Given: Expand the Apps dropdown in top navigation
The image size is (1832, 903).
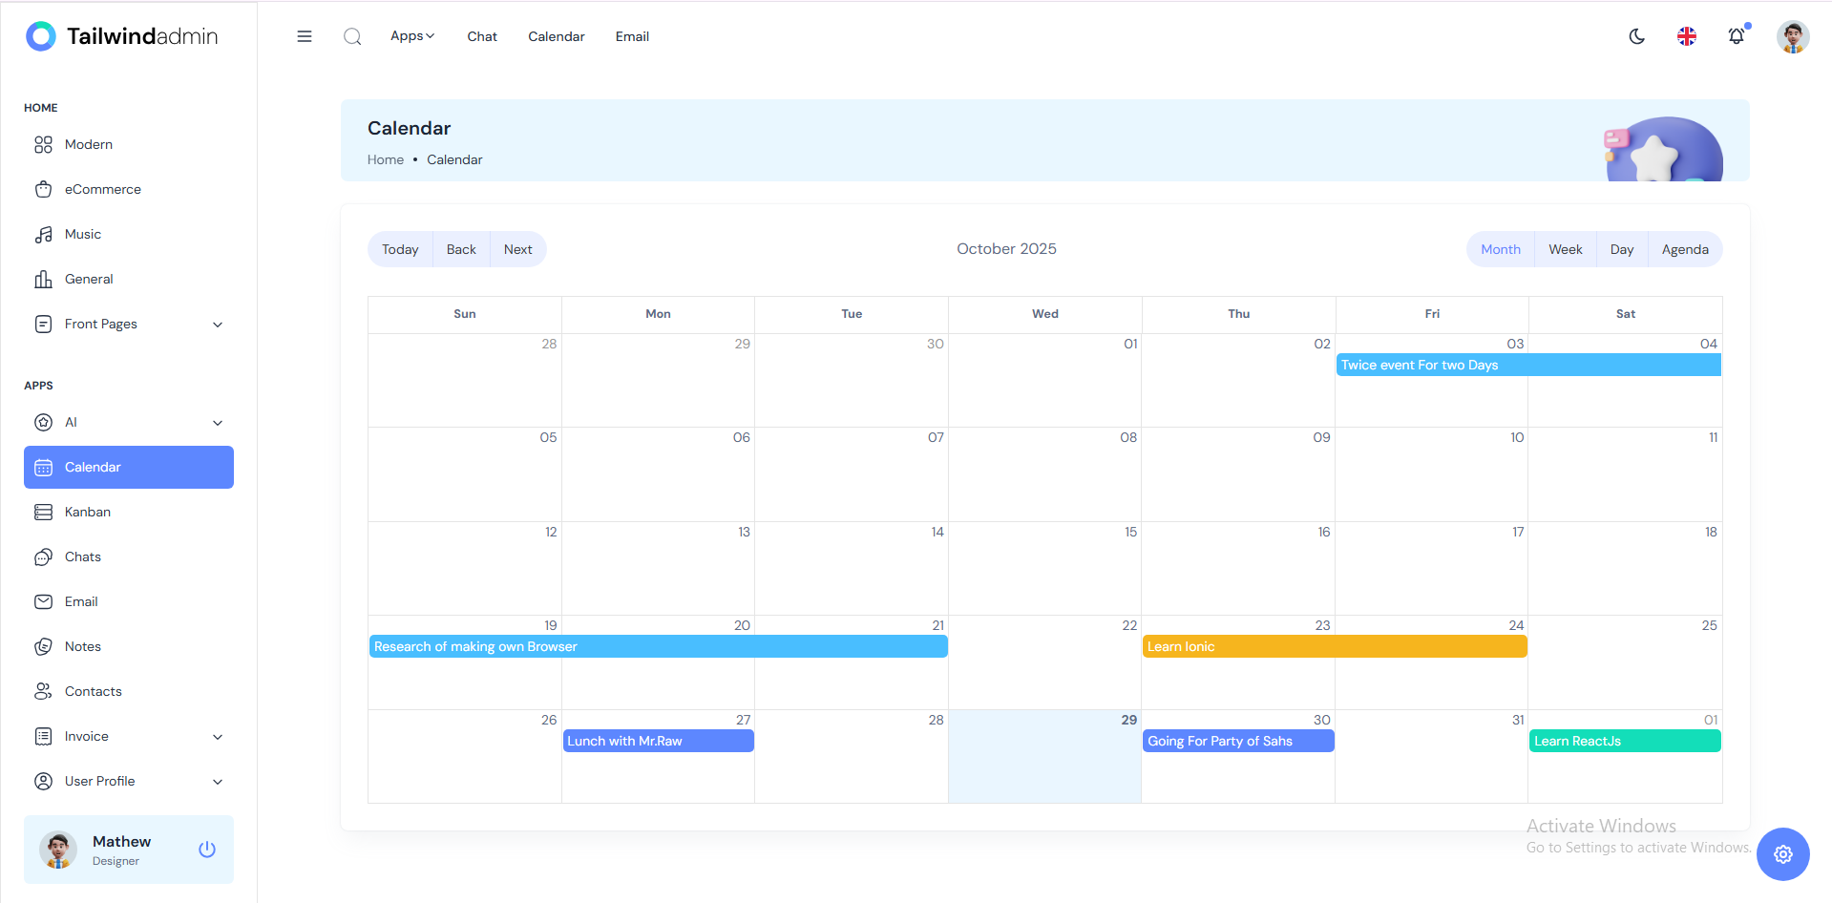Looking at the screenshot, I should [411, 36].
